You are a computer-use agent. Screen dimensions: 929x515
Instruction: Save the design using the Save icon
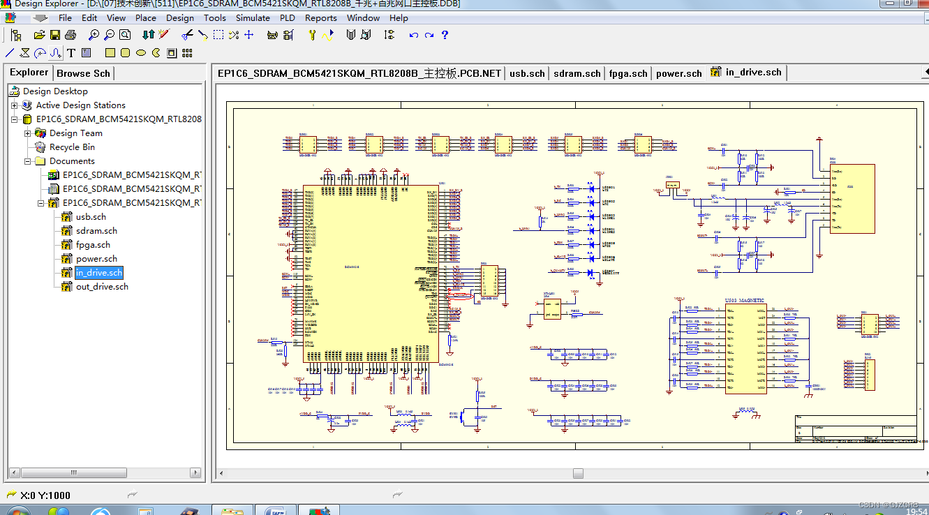point(55,36)
